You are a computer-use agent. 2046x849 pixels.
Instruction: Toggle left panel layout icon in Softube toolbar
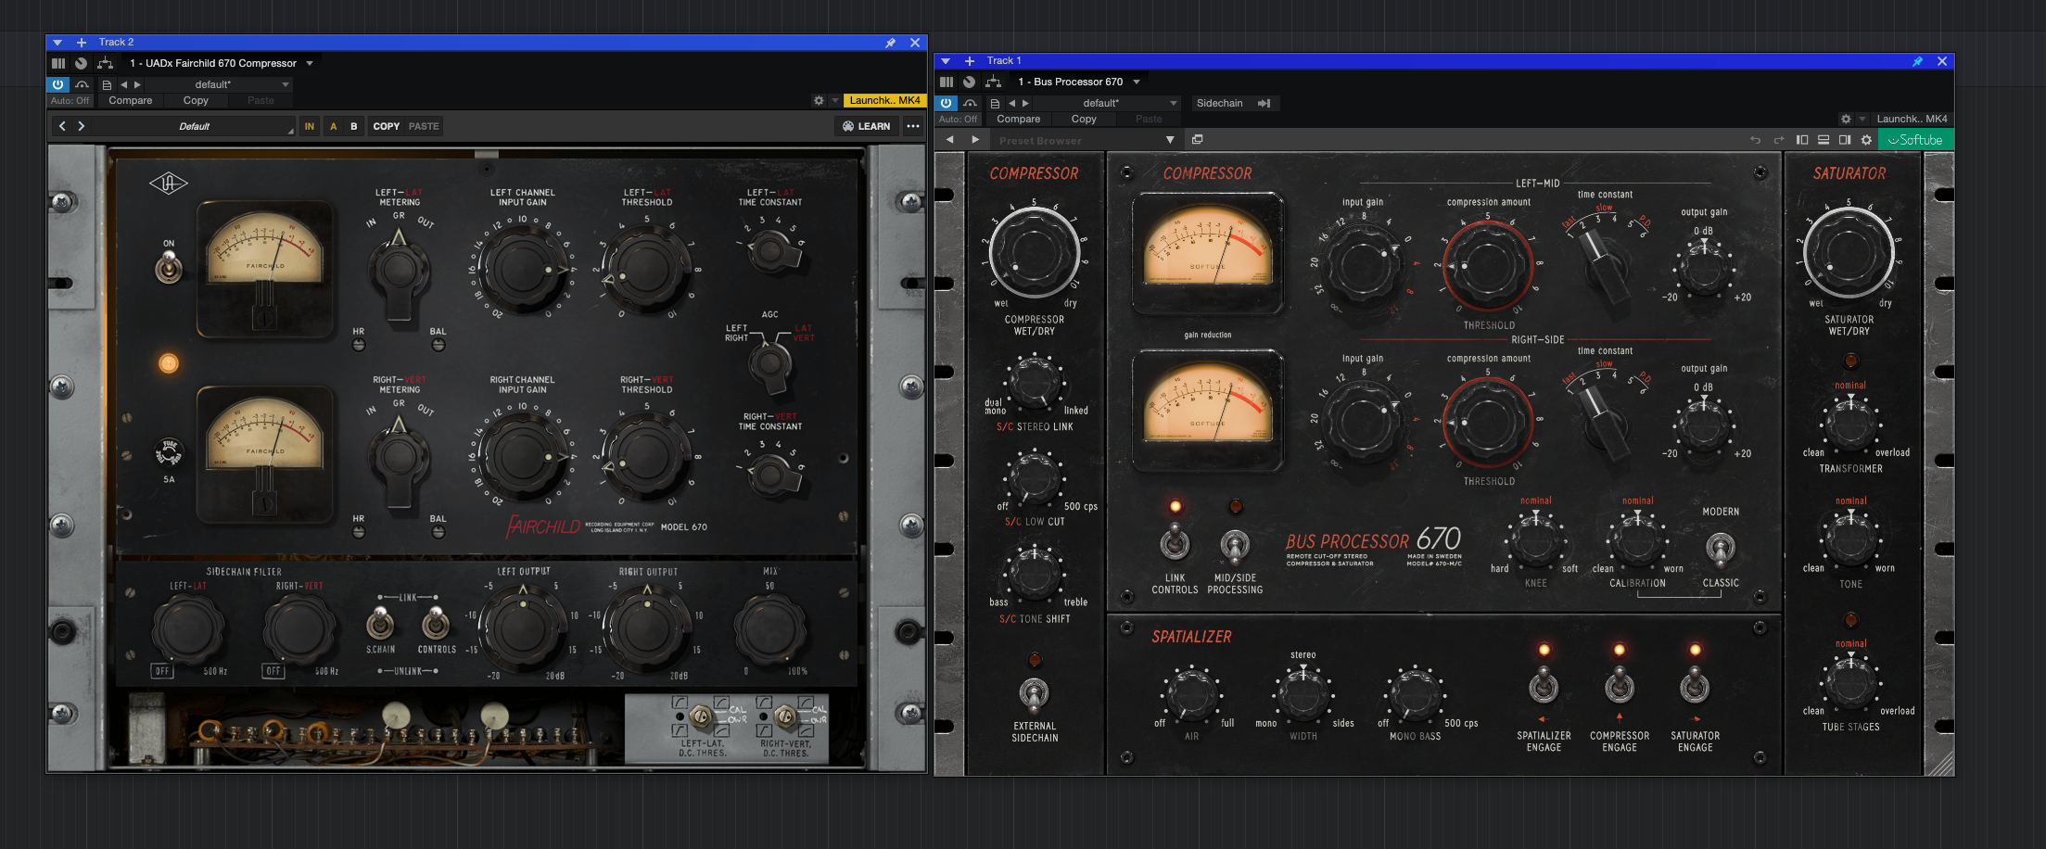(x=1802, y=140)
